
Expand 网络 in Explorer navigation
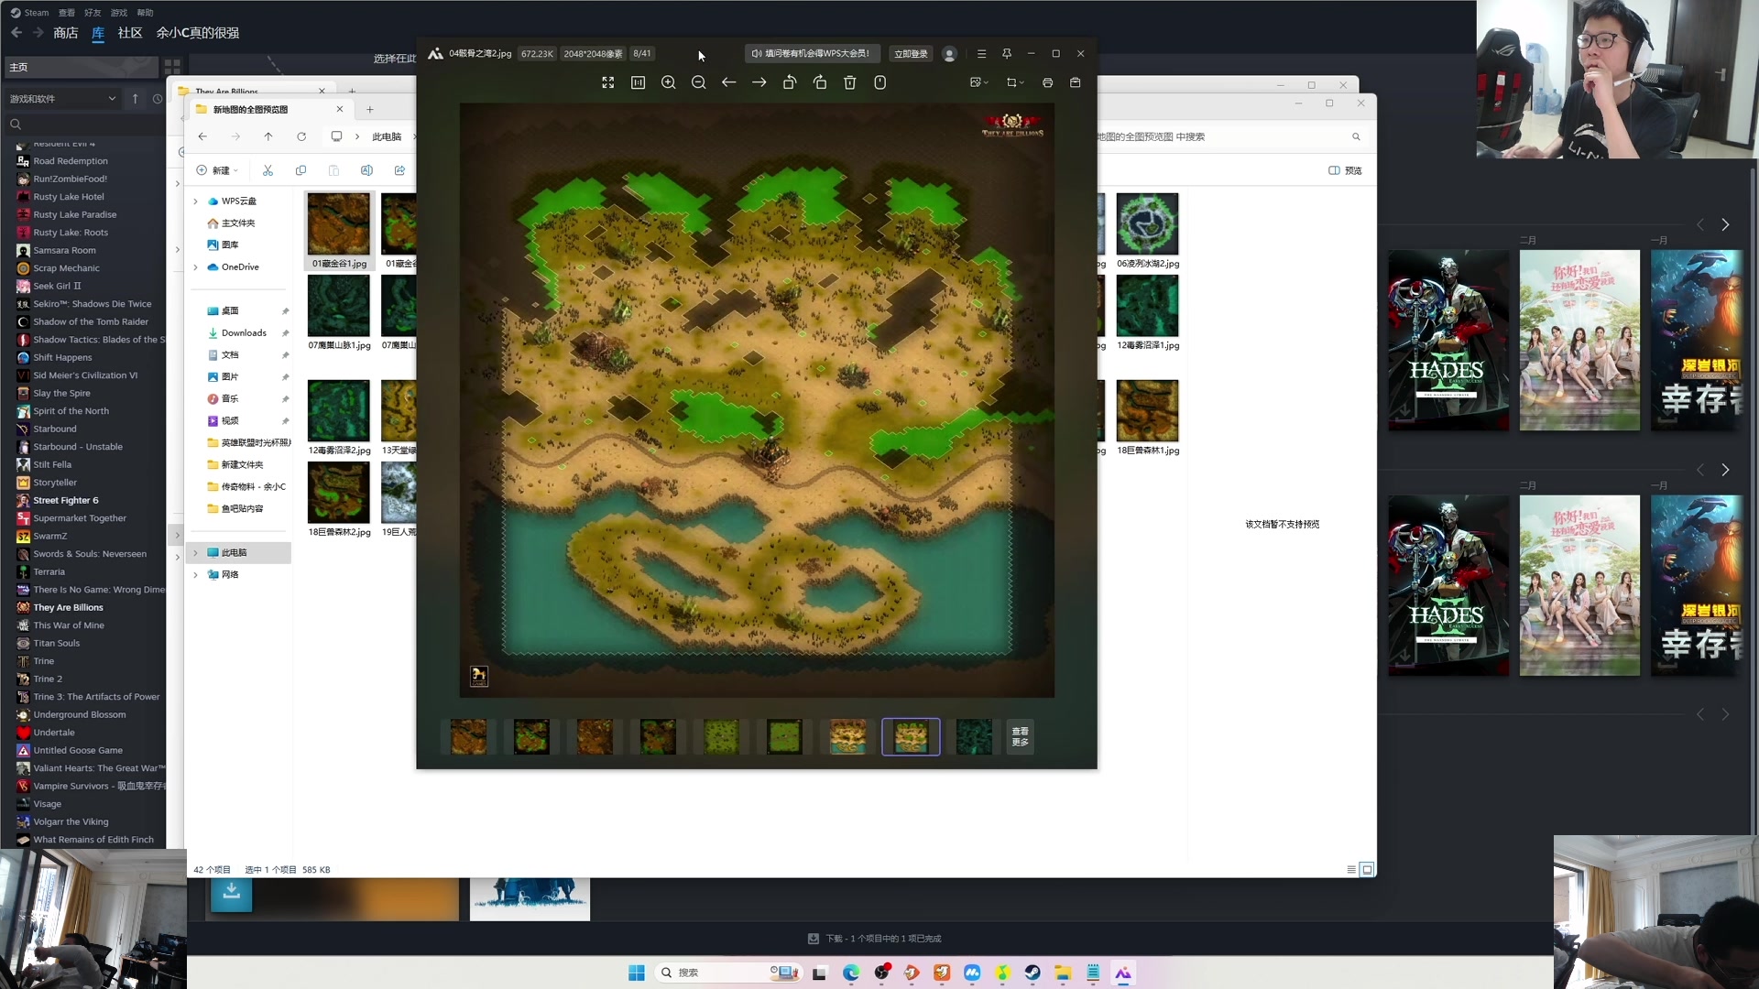[195, 575]
